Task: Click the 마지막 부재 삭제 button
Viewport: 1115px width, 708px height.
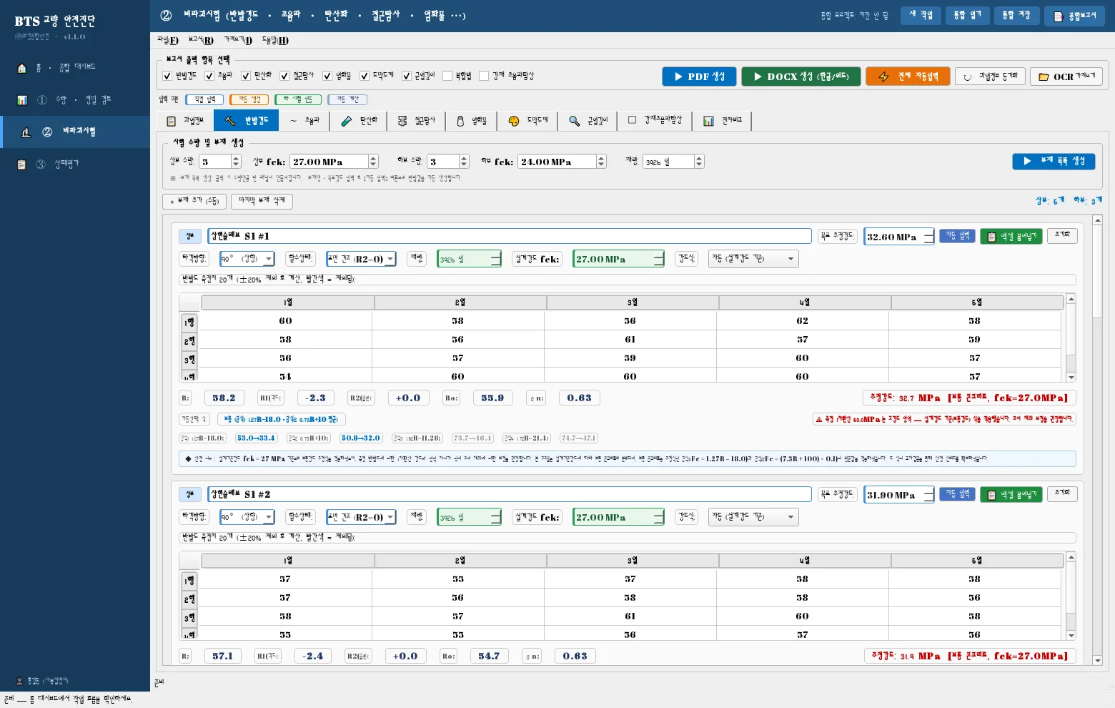Action: click(x=262, y=201)
